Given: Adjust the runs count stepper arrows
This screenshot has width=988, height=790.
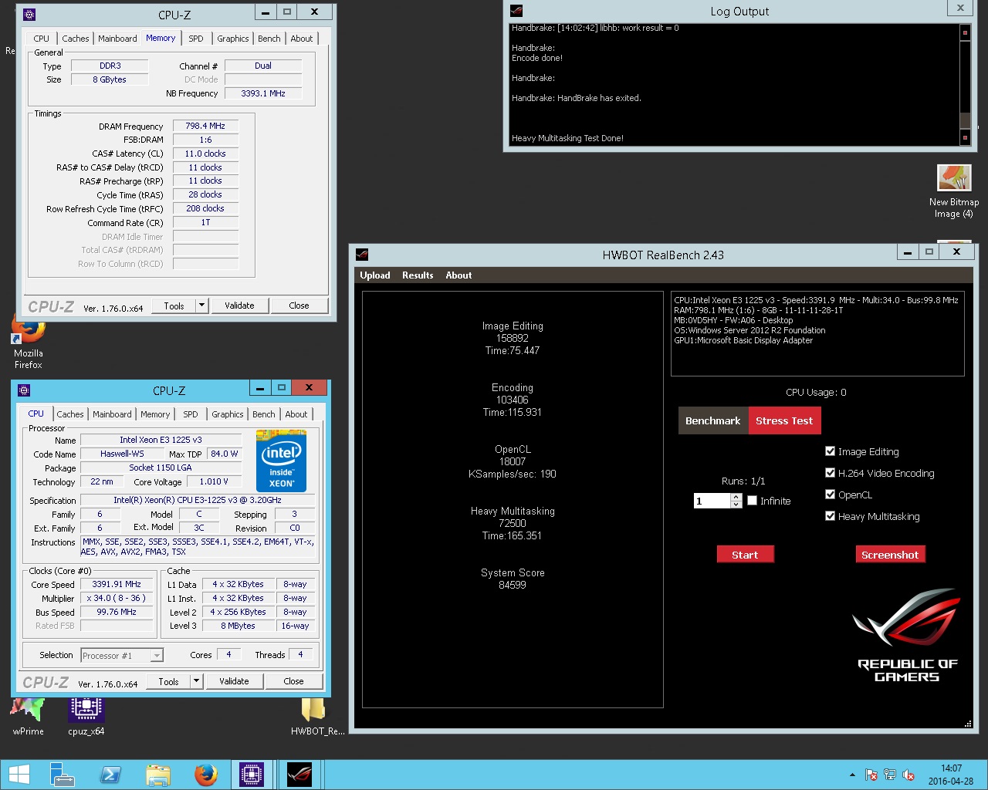Looking at the screenshot, I should (736, 501).
